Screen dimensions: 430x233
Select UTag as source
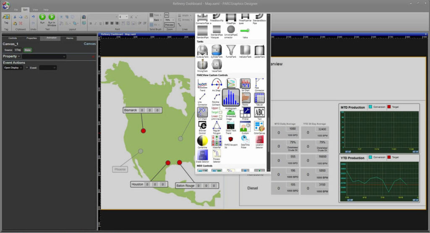click(18, 50)
